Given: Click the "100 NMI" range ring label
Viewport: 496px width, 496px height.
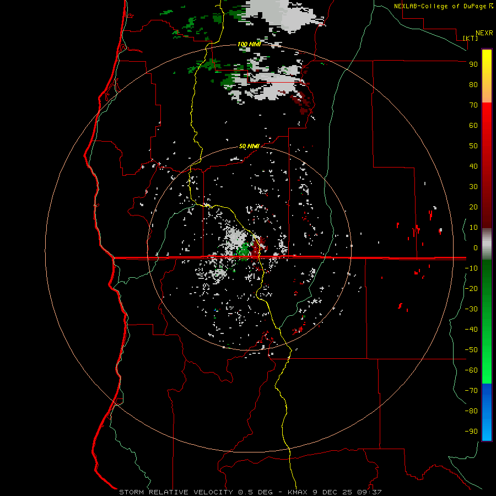Looking at the screenshot, I should pyautogui.click(x=249, y=44).
